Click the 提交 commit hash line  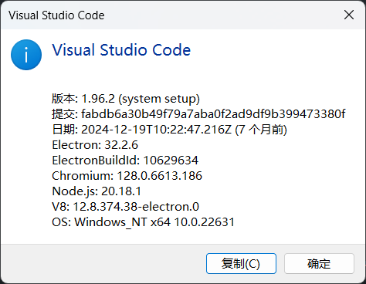point(198,114)
